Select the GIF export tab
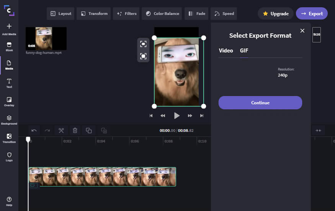Viewport: 335px width, 211px height. point(244,50)
